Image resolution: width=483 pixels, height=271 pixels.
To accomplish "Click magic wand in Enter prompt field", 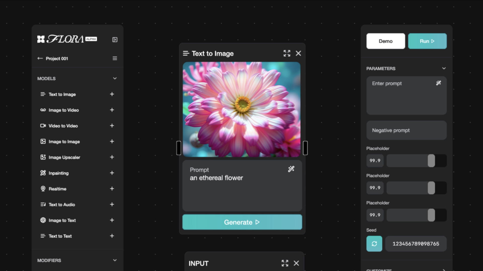I will coord(438,83).
